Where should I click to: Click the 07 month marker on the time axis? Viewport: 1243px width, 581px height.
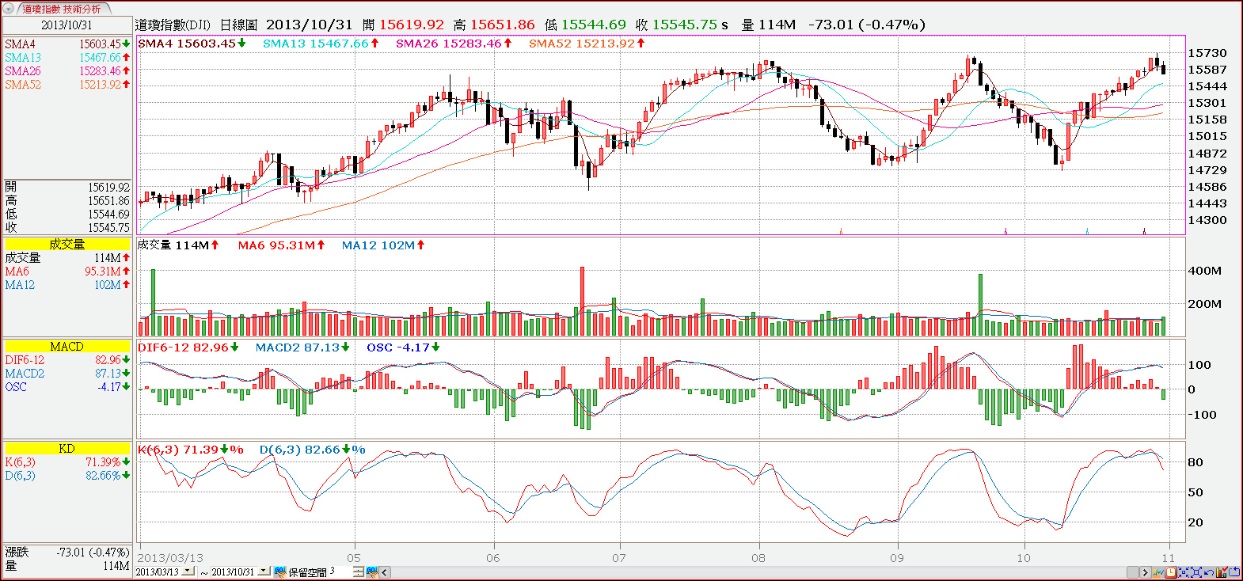(618, 558)
